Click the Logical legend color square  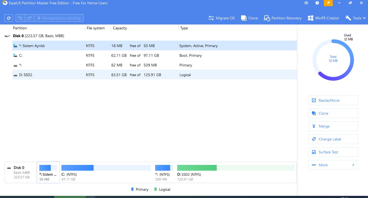(x=155, y=189)
